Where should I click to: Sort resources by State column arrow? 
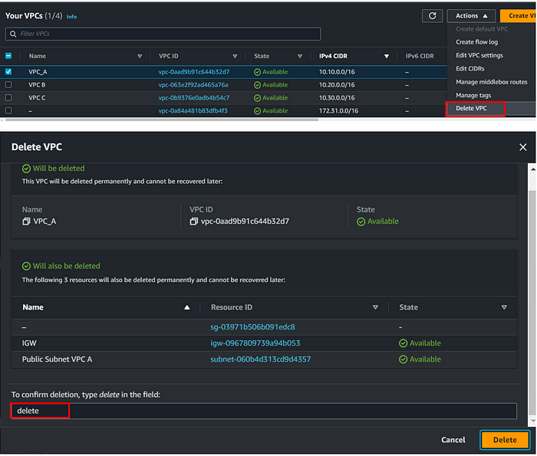tap(504, 307)
